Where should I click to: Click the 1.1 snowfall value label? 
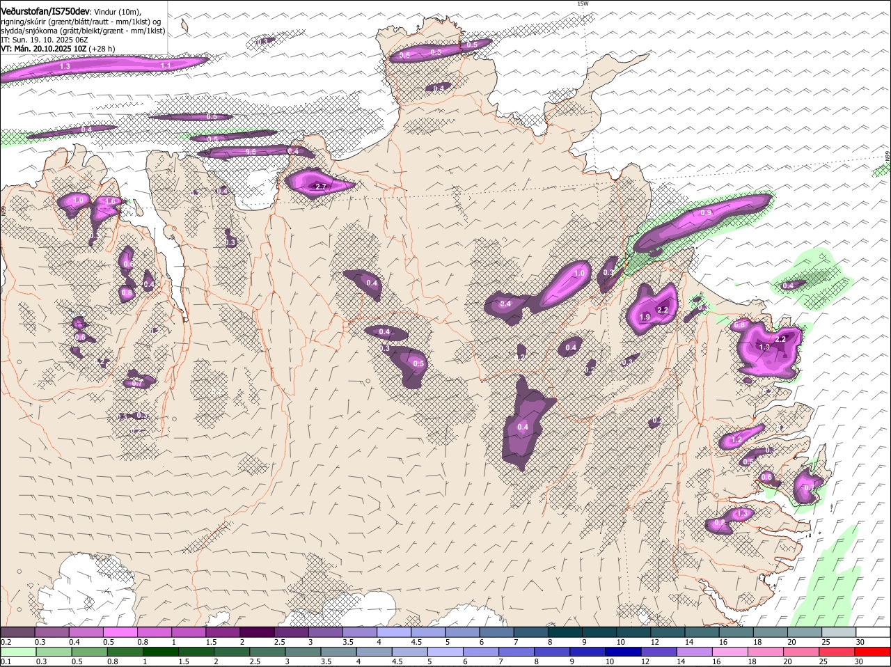[166, 65]
